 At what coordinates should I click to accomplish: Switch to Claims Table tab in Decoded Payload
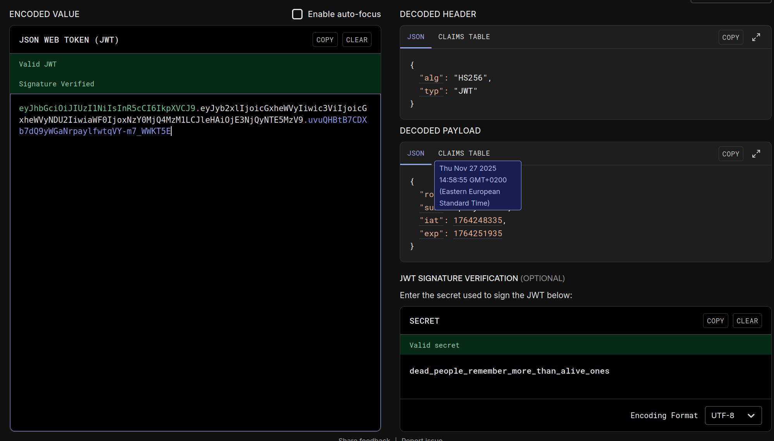point(464,153)
